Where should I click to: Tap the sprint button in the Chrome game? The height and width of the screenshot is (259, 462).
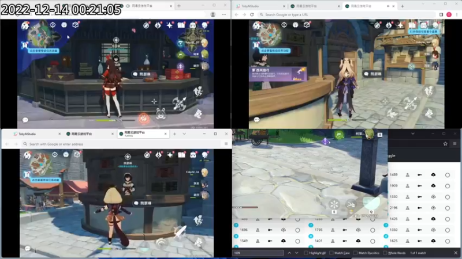429,113
